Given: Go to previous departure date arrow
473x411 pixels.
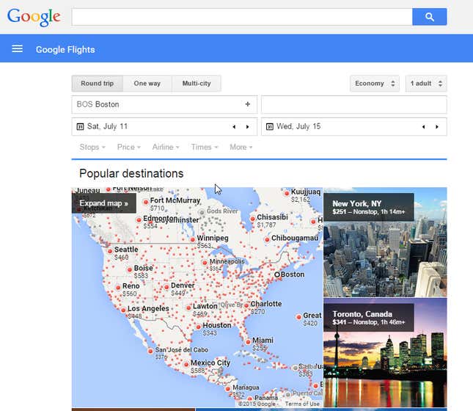Looking at the screenshot, I should coord(234,127).
